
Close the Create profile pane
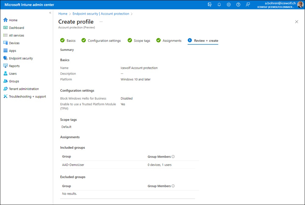coord(296,22)
